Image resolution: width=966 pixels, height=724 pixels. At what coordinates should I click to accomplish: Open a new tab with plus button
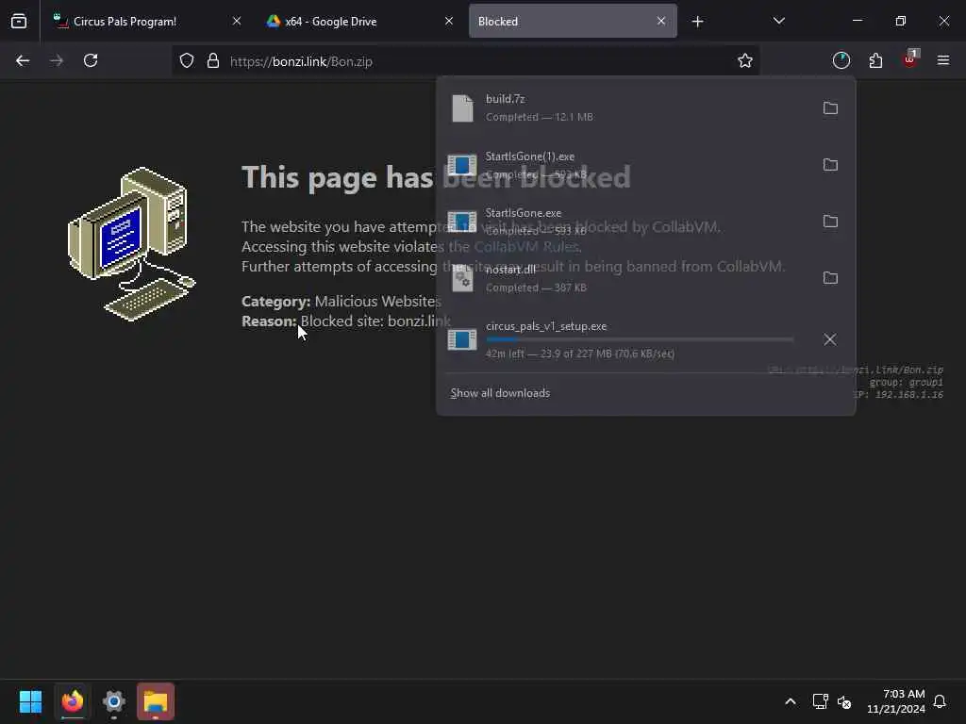697,22
